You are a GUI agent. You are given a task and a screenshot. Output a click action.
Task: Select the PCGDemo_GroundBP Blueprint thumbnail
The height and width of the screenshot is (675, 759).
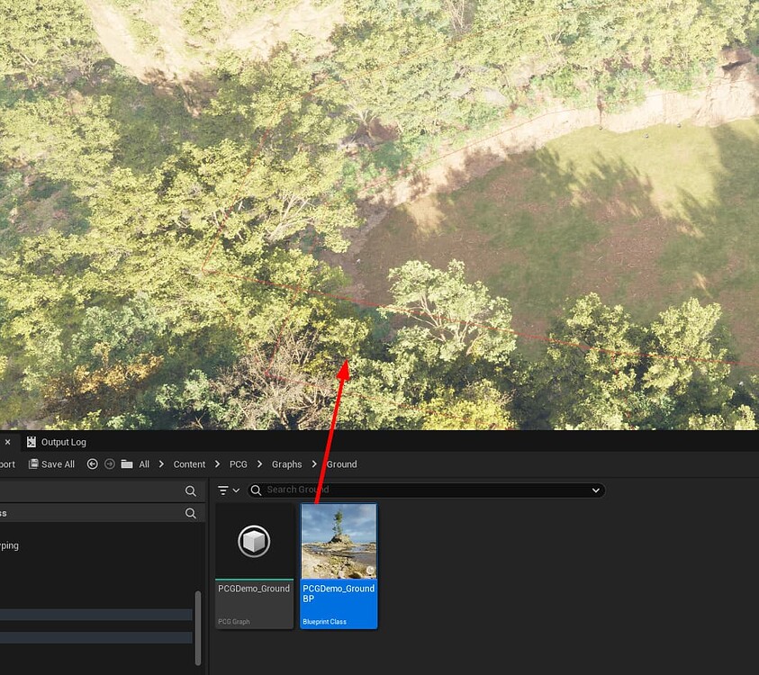(x=339, y=540)
